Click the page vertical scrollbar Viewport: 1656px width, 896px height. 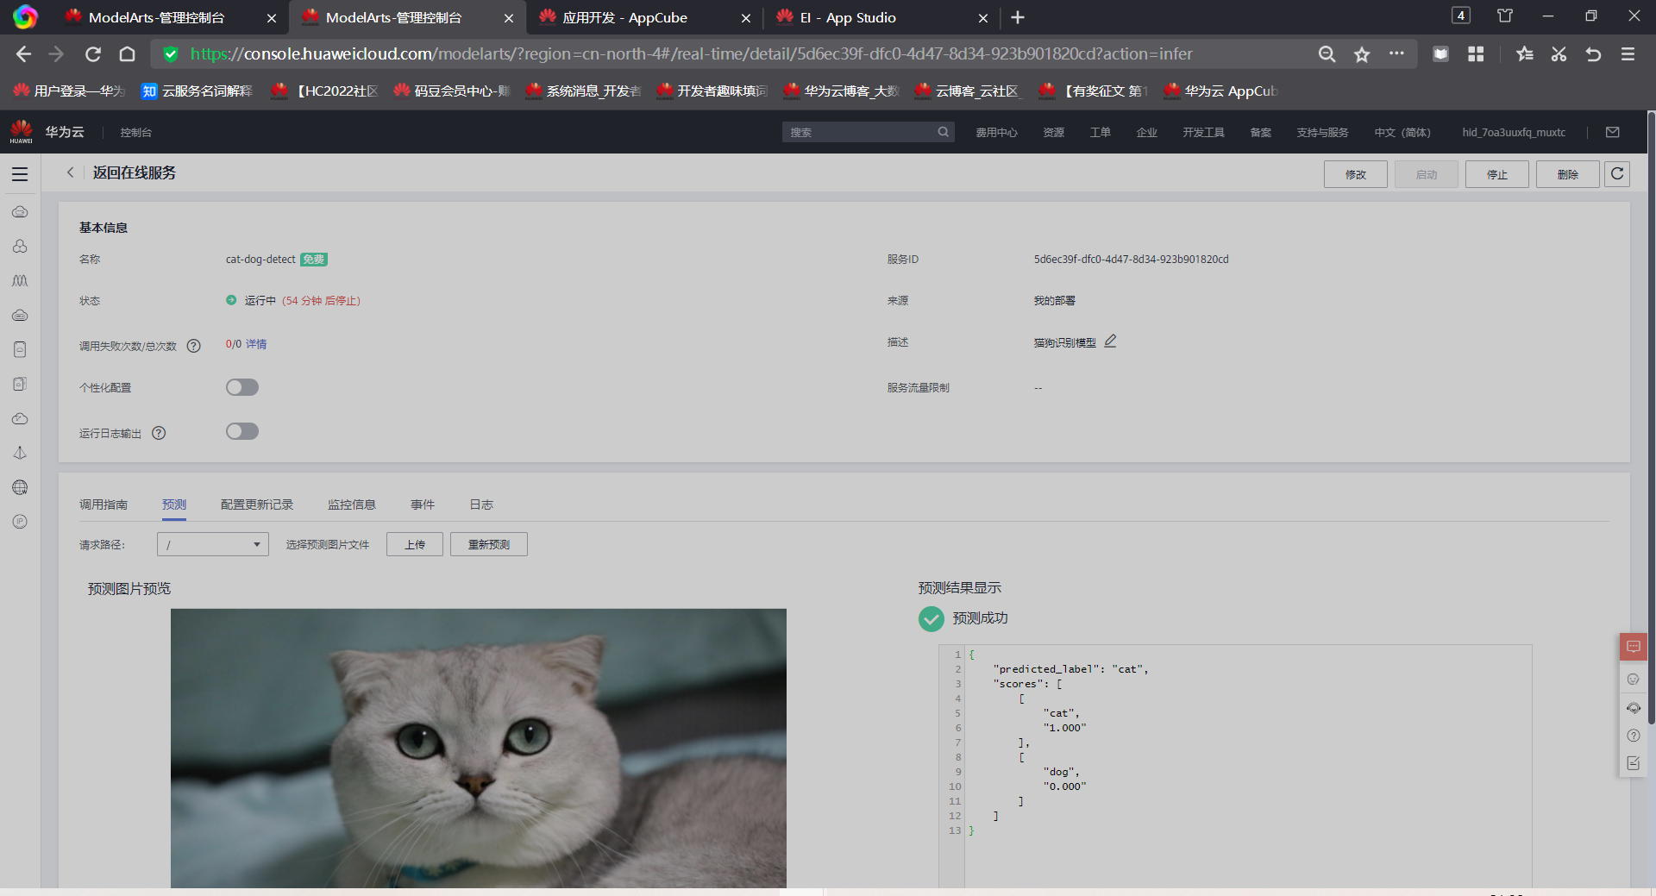point(1651,418)
